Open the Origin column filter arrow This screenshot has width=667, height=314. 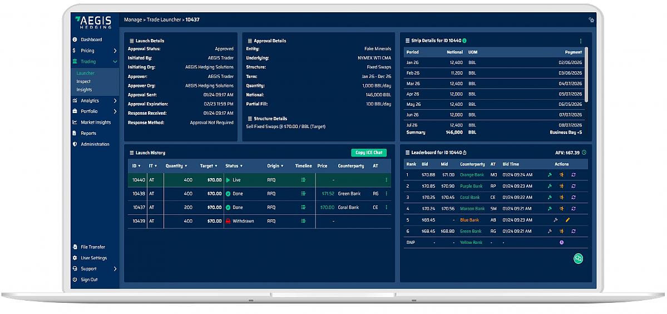click(283, 166)
